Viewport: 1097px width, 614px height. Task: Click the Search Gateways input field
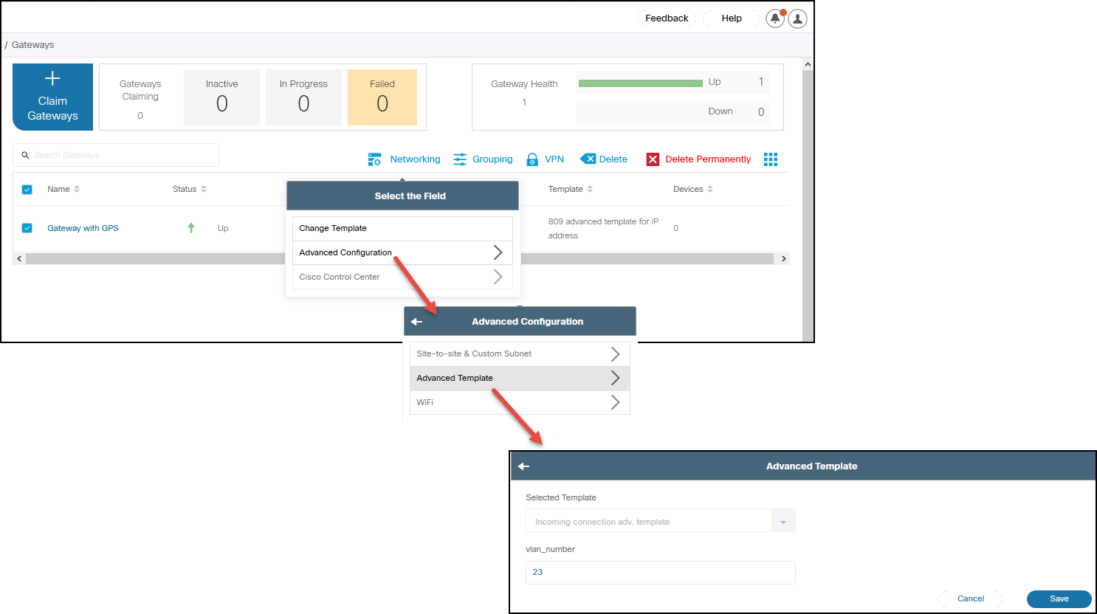(x=116, y=155)
